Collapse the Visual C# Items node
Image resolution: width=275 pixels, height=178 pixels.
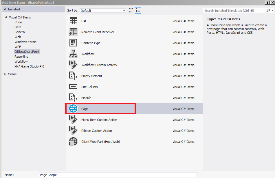[6, 17]
